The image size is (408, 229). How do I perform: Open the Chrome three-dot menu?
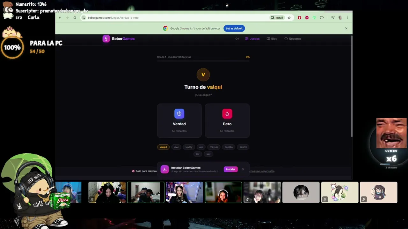click(x=348, y=18)
